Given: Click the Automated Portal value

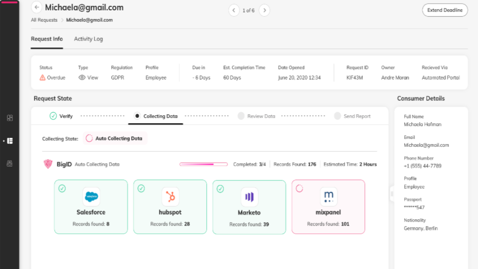Looking at the screenshot, I should (441, 77).
